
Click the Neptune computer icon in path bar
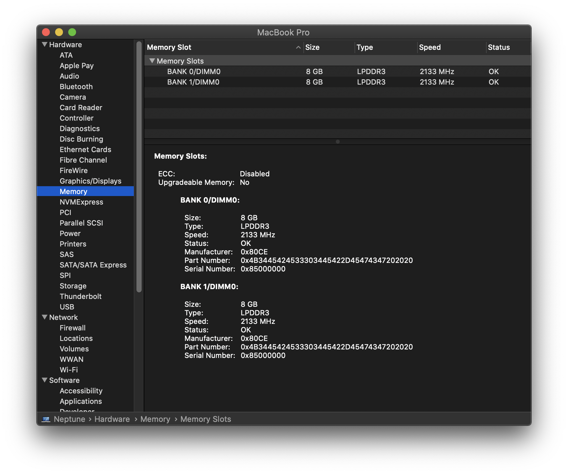click(46, 419)
